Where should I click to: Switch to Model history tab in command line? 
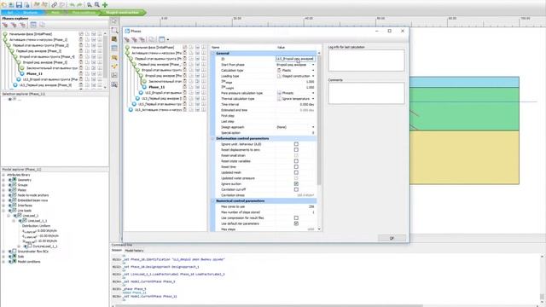[x=134, y=250]
